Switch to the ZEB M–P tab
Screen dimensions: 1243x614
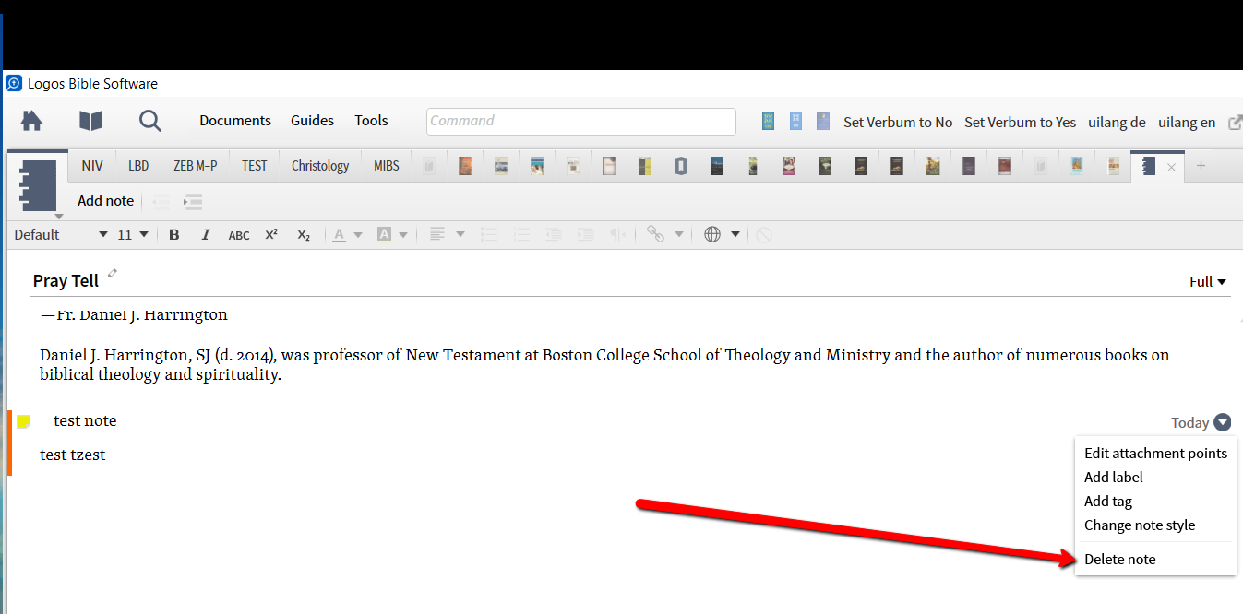coord(196,166)
